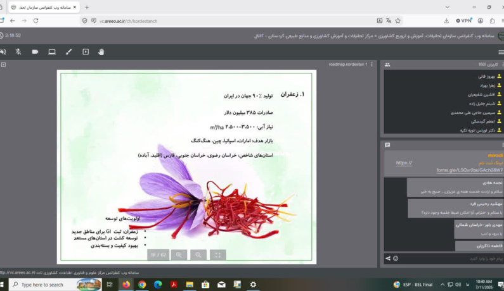Image resolution: width=504 pixels, height=291 pixels.
Task: Open a new browser tab
Action: coord(87,7)
